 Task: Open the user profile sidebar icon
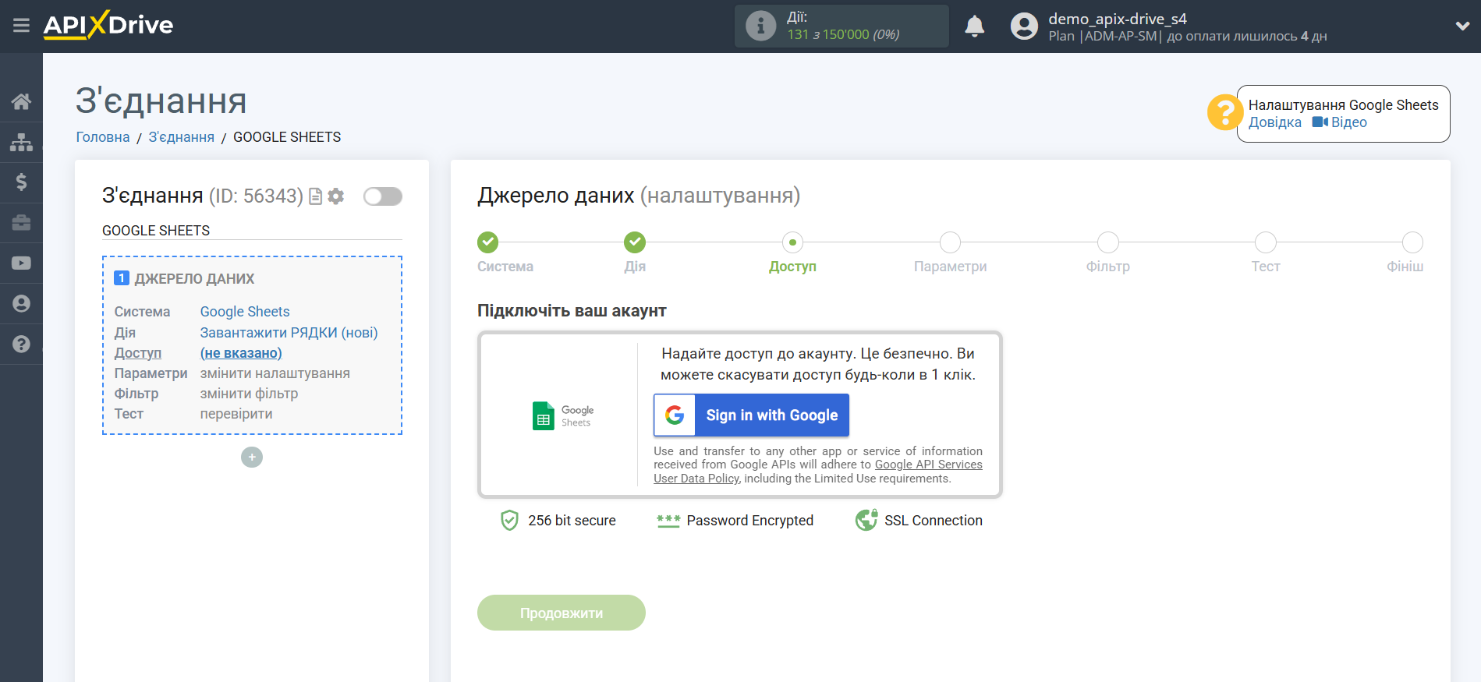point(21,304)
